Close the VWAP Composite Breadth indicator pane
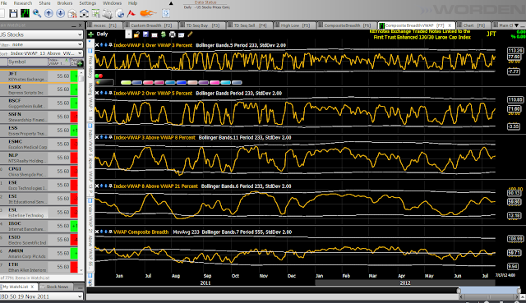The height and width of the screenshot is (303, 526). pos(97,232)
